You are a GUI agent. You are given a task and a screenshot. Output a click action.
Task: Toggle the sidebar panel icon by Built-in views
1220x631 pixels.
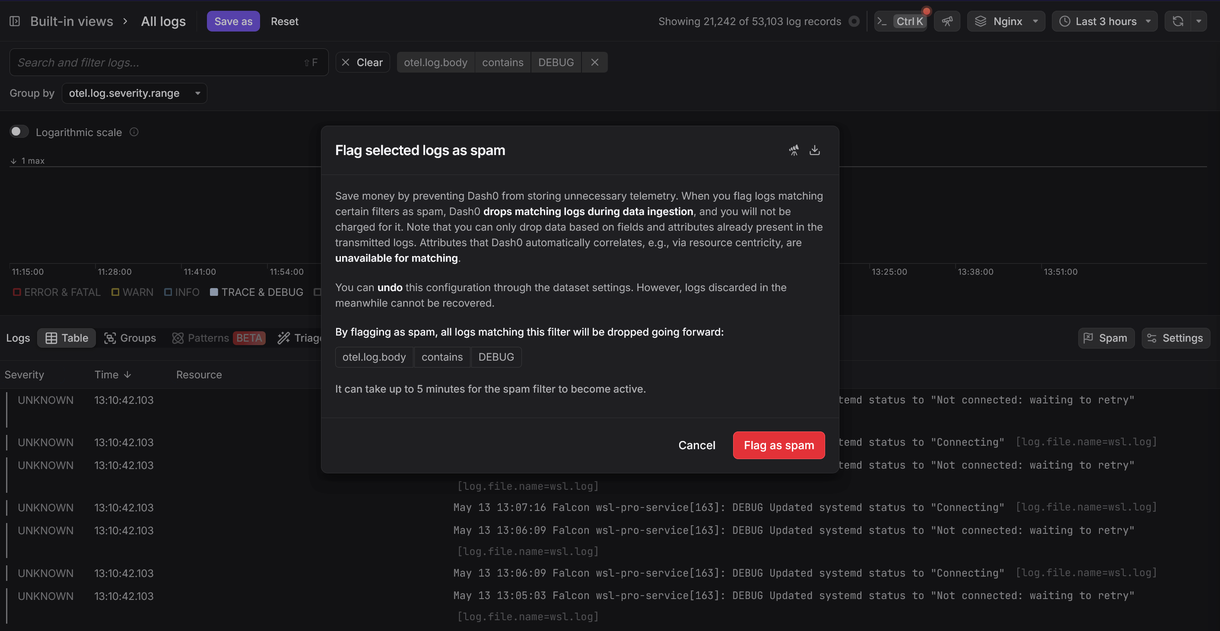coord(15,21)
